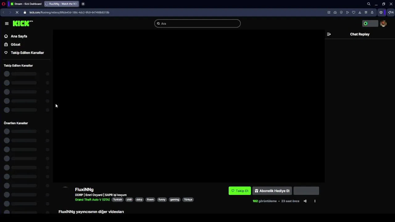Click the site padlock security icon
The image size is (395, 222).
point(25,12)
